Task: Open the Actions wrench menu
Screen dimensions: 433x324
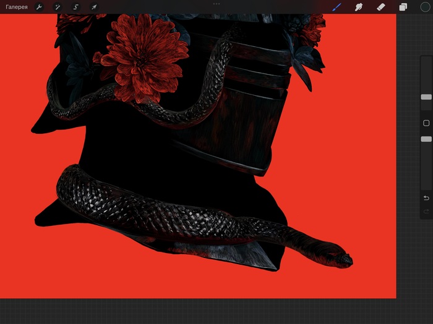Action: pyautogui.click(x=39, y=7)
